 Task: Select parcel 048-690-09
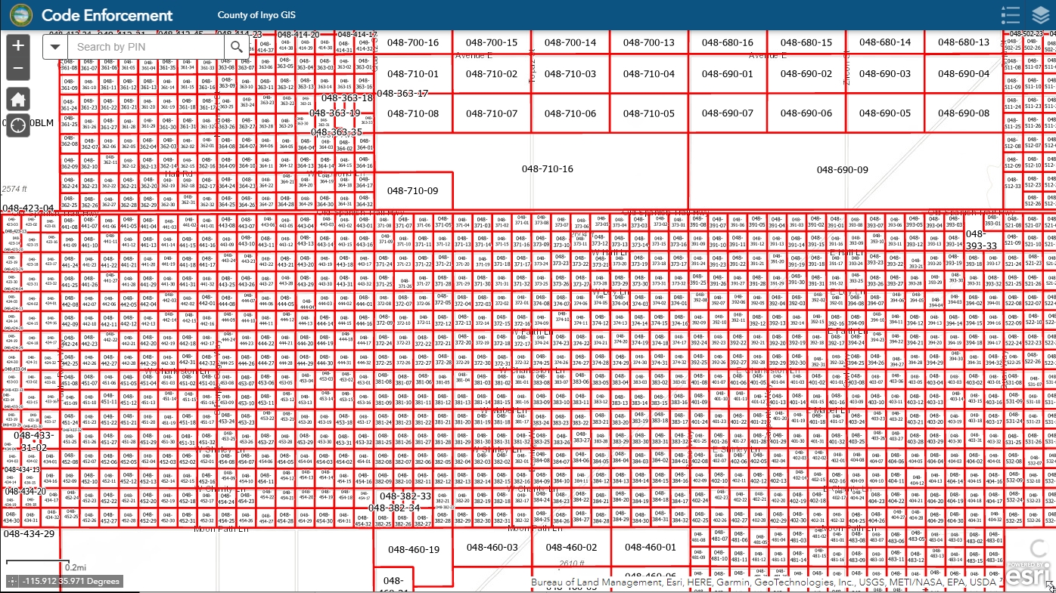coord(842,170)
